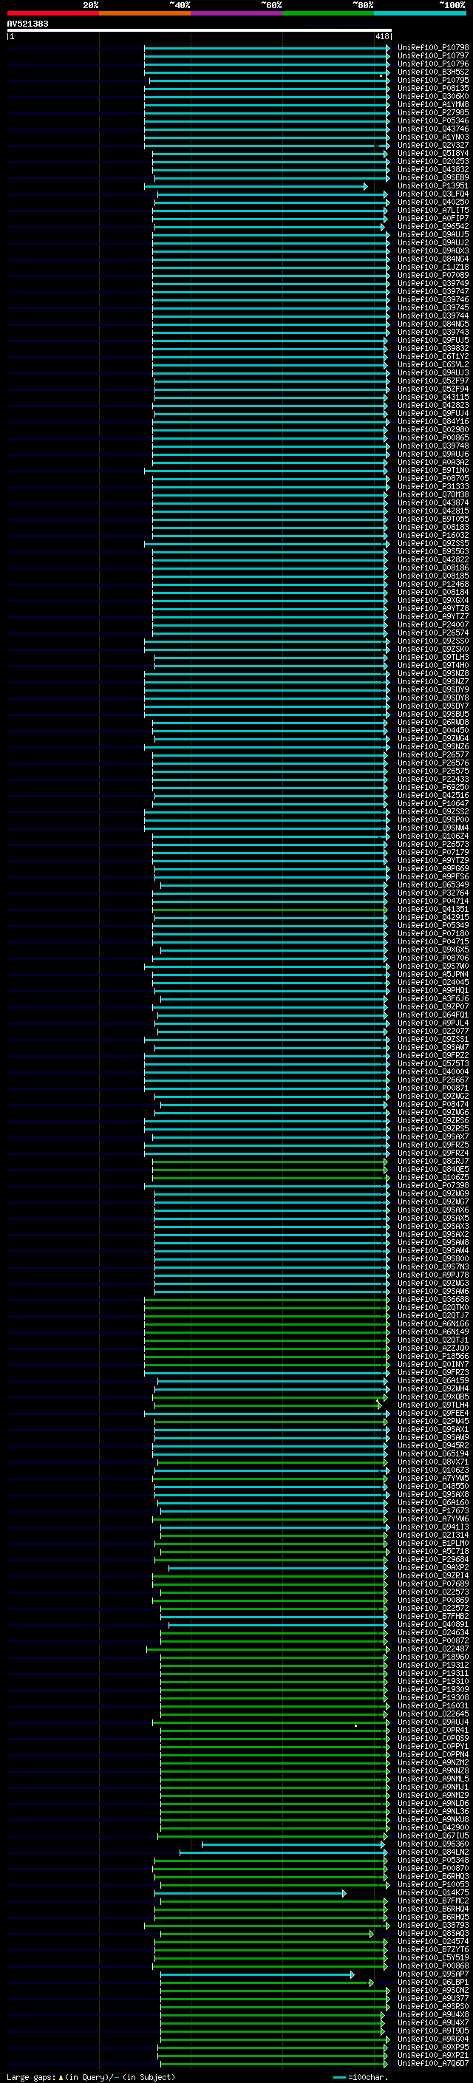Viewport: 473px width, 2083px height.
Task: Select the UniRef100_P26576 label
Action: tap(432, 763)
